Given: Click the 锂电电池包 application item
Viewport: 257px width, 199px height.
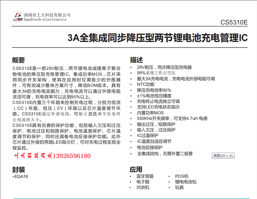Looking at the screenshot, I should pyautogui.click(x=186, y=182).
